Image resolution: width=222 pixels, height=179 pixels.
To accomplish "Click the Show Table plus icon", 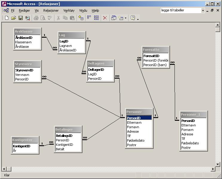I will pyautogui.click(x=81, y=18).
